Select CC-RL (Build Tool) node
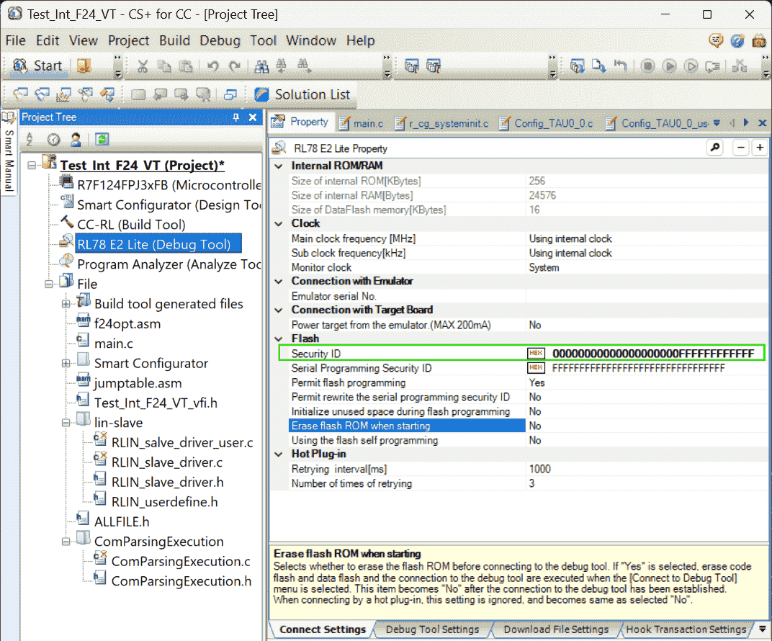772x641 pixels. tap(130, 225)
